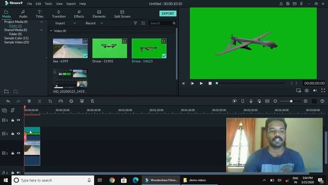Open the edit adjustments sliders icon
The height and width of the screenshot is (185, 328).
[92, 101]
